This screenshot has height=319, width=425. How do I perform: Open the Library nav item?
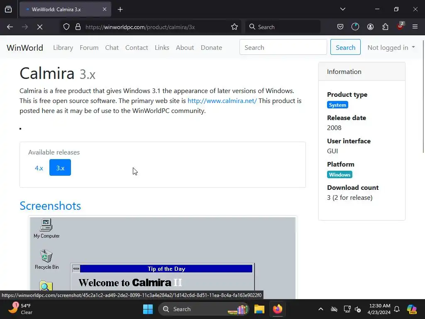[63, 48]
